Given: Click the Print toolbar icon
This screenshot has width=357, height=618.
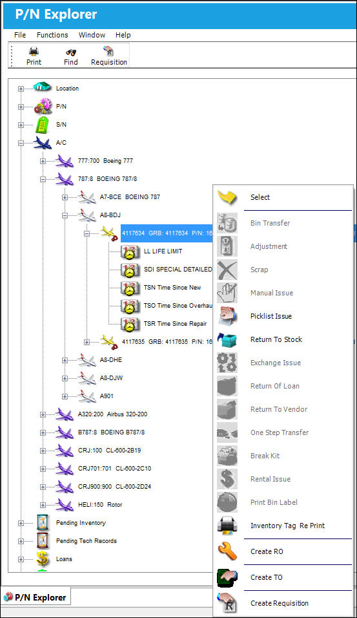Looking at the screenshot, I should point(34,51).
